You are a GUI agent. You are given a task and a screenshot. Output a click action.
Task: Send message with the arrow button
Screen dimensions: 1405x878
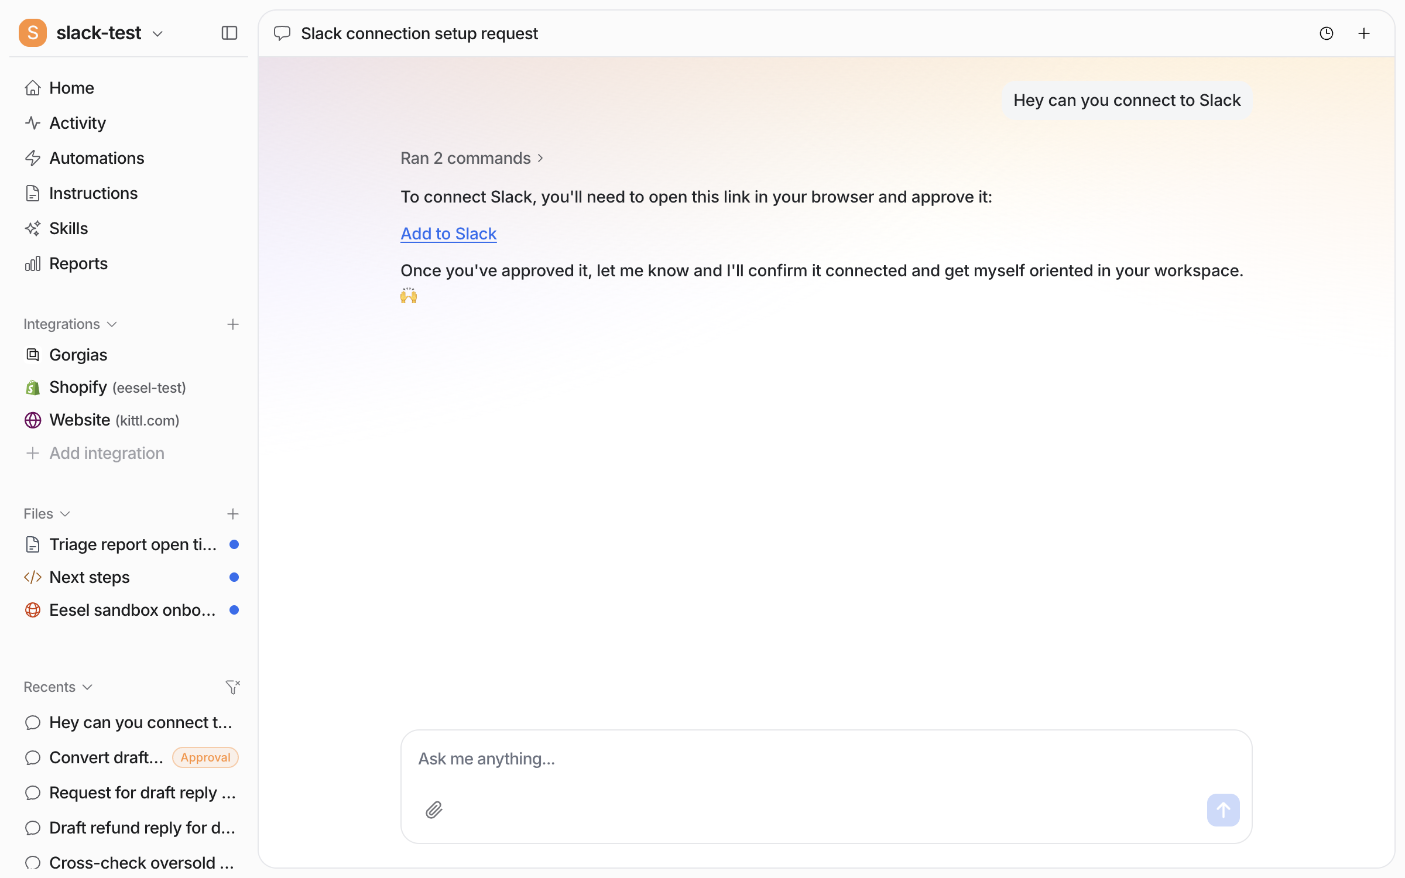1223,810
